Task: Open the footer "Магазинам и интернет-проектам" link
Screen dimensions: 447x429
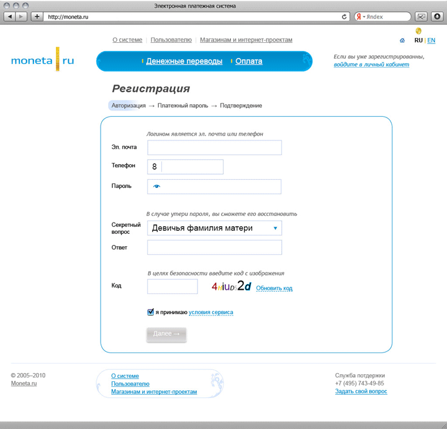Action: pos(154,392)
